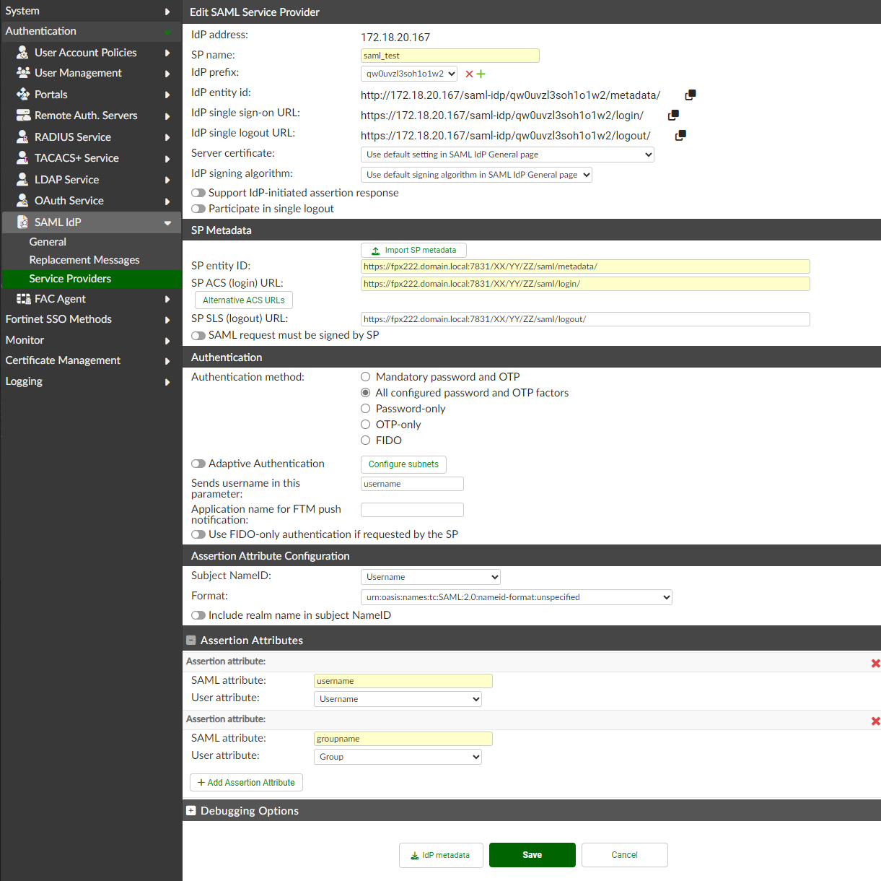Viewport: 881px width, 881px height.
Task: Open the Server certificate dropdown
Action: (507, 154)
